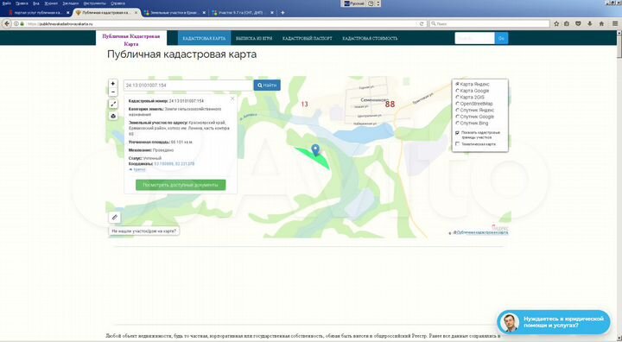Click green 'Посмотреть доступные документы' button
The width and height of the screenshot is (622, 342).
[181, 185]
